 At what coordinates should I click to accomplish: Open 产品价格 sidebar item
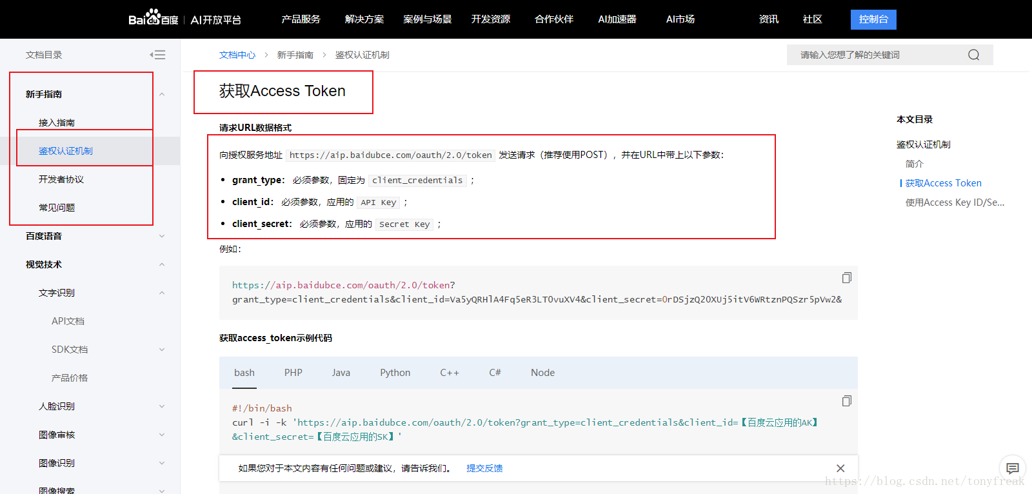[x=70, y=378]
